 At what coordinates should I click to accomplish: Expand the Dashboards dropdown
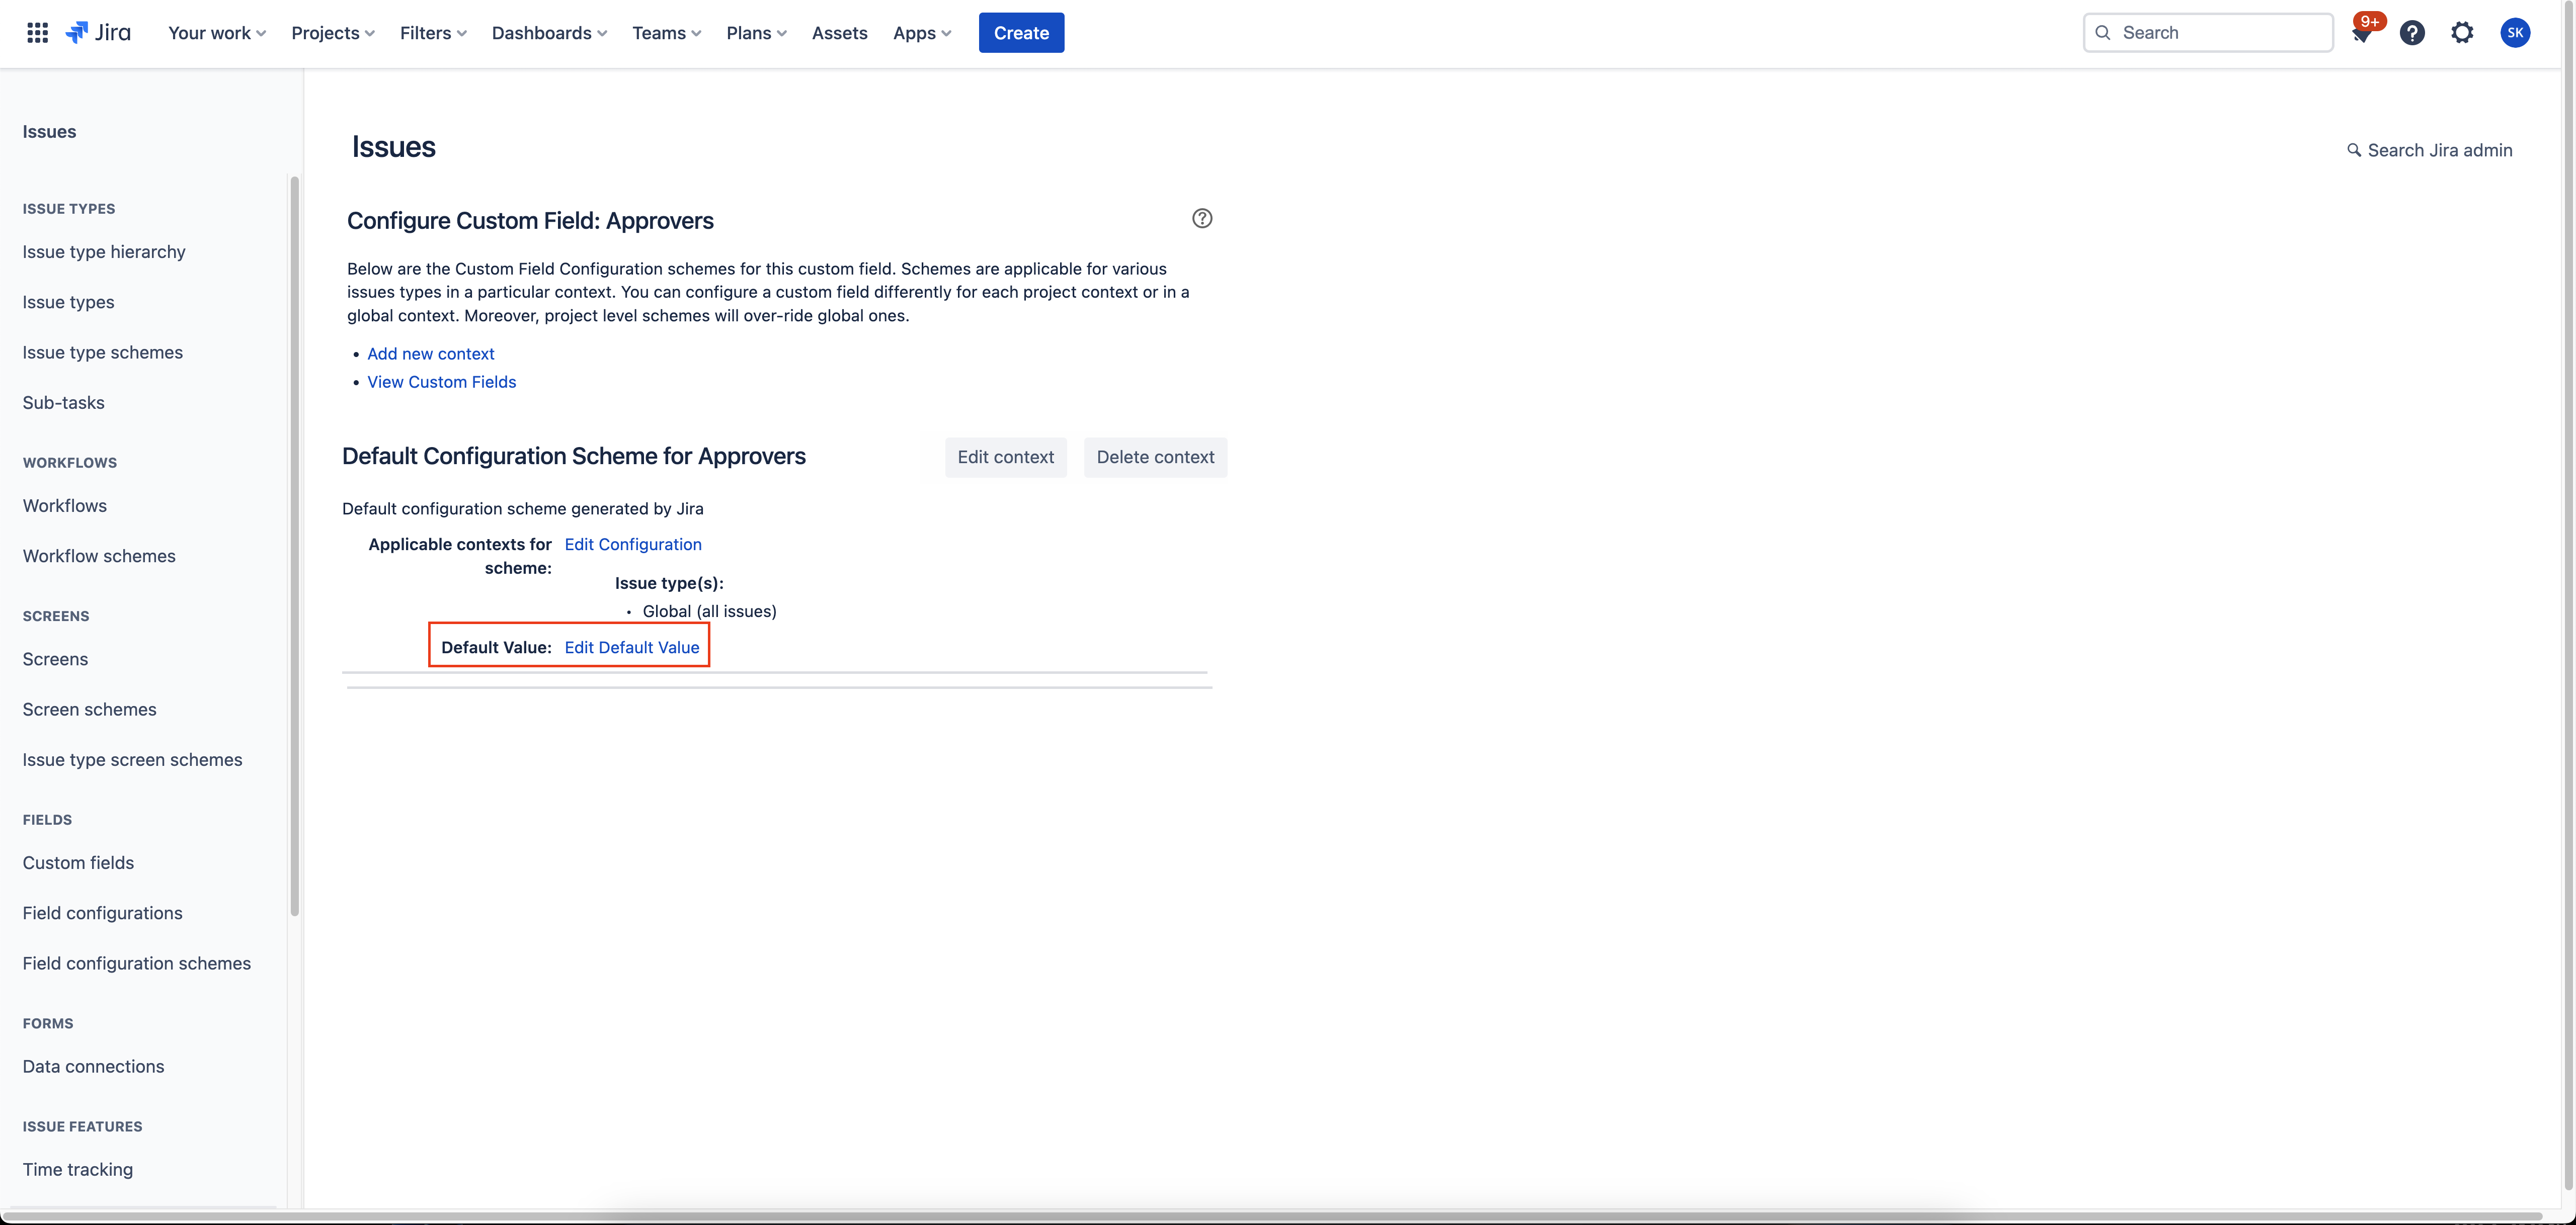(548, 33)
